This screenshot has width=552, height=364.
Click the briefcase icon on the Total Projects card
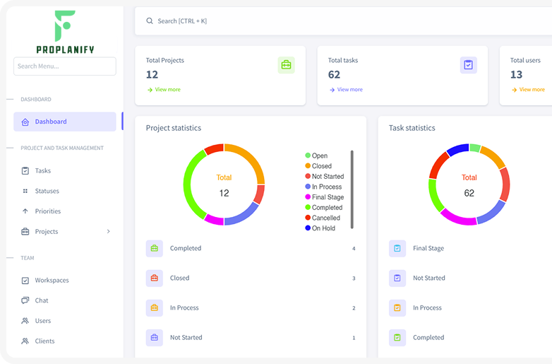click(x=286, y=65)
